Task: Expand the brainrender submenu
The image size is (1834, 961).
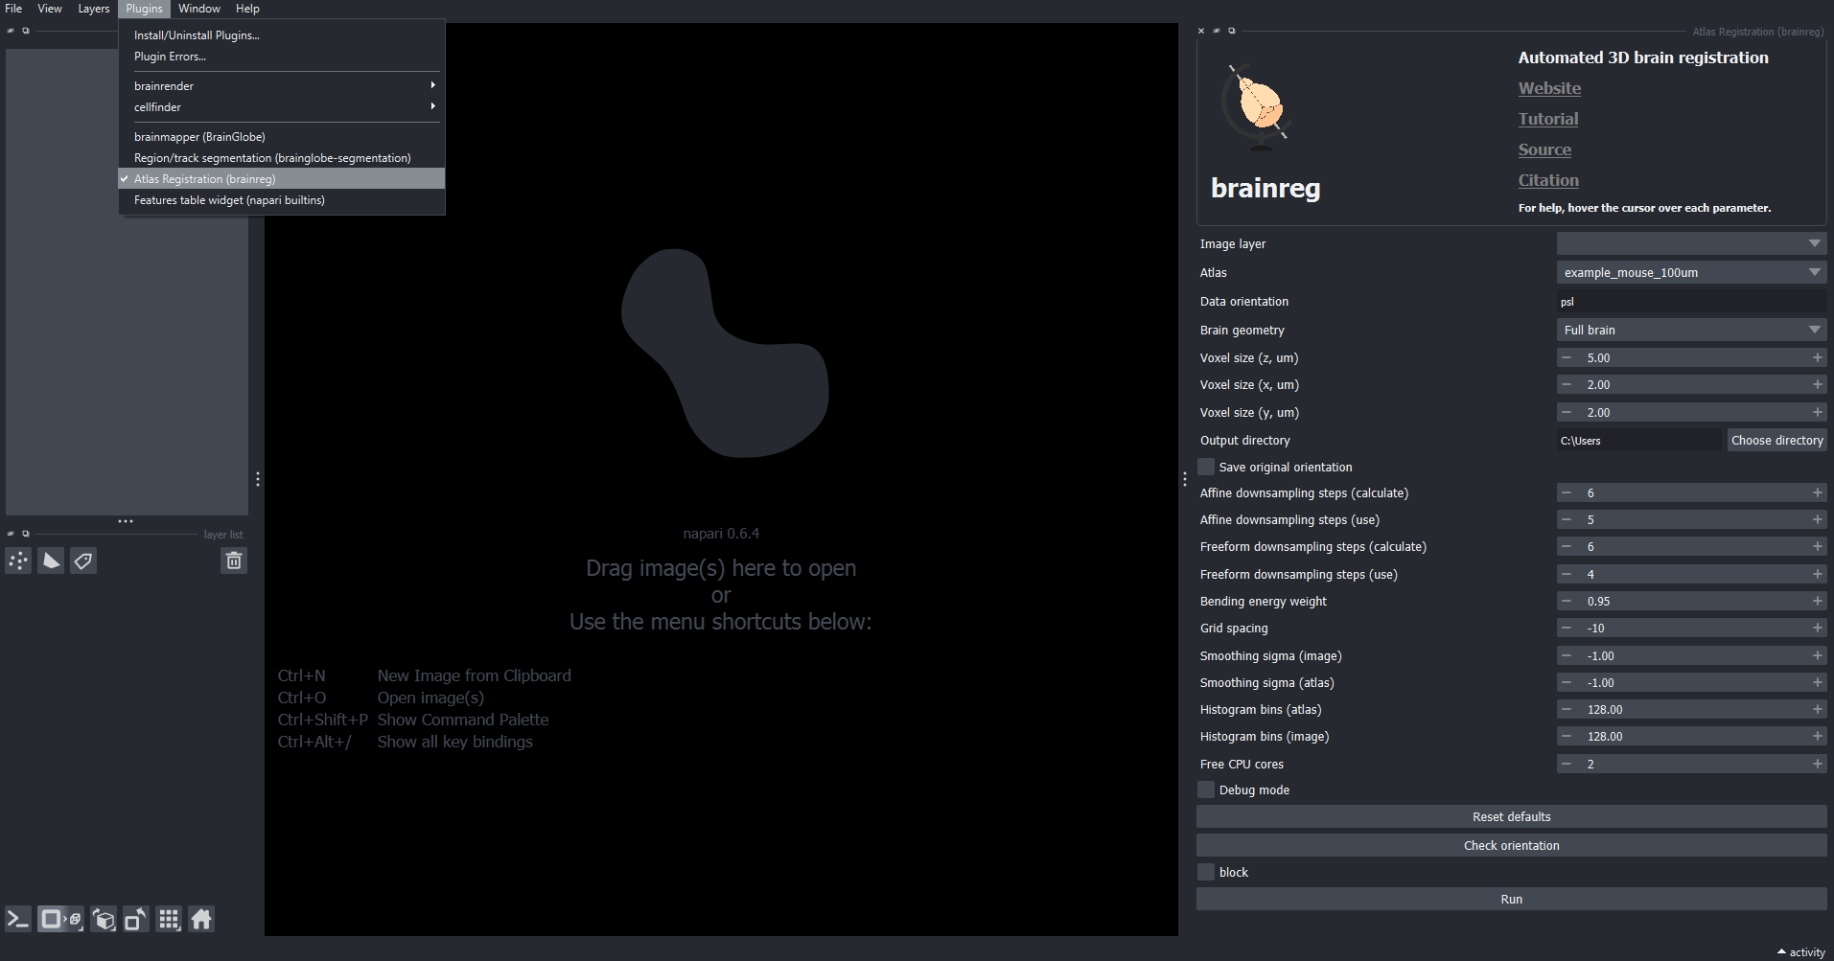Action: (x=282, y=86)
